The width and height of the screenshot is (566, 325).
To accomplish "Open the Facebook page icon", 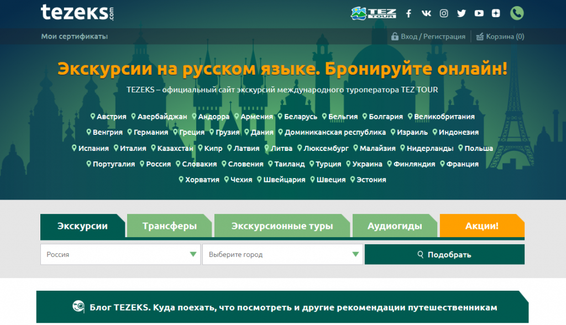I will tap(408, 13).
